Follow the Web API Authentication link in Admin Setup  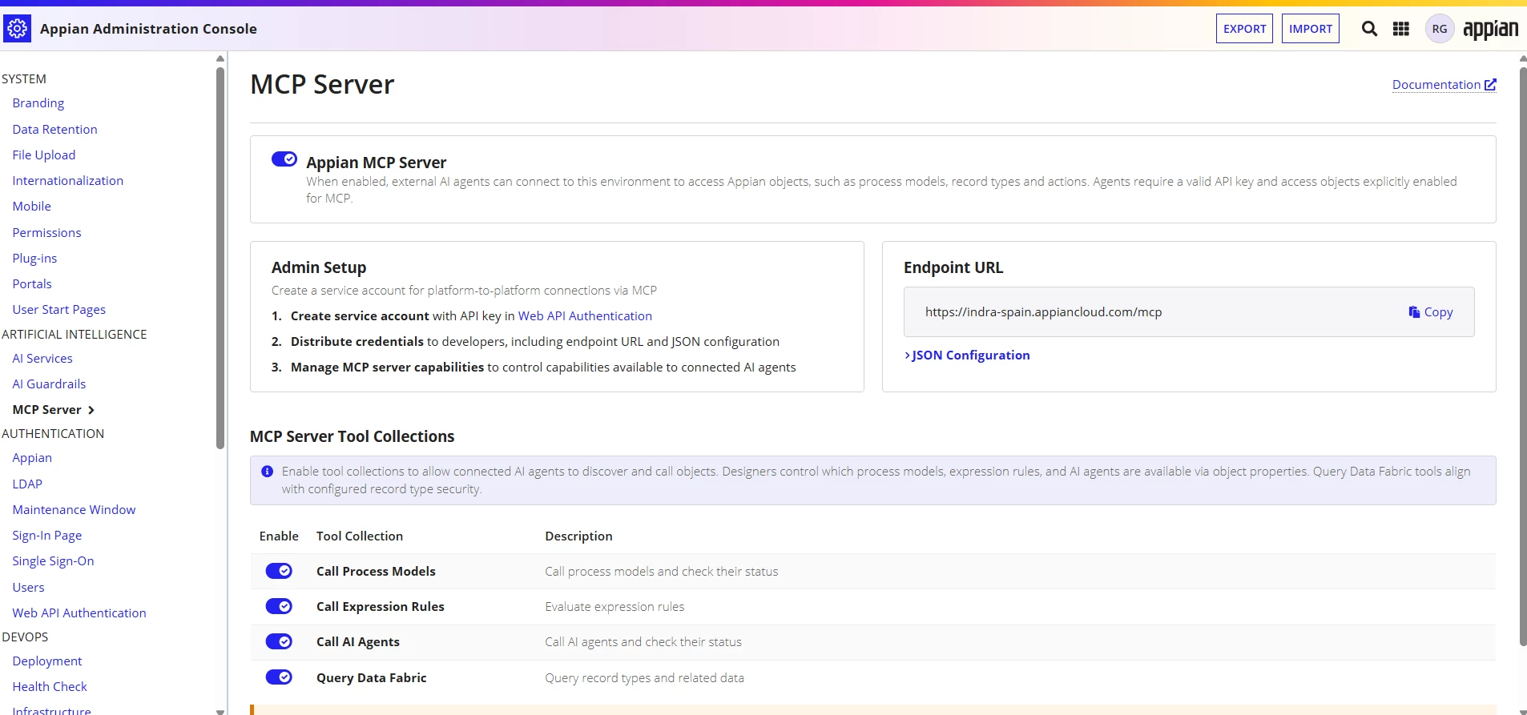(585, 316)
